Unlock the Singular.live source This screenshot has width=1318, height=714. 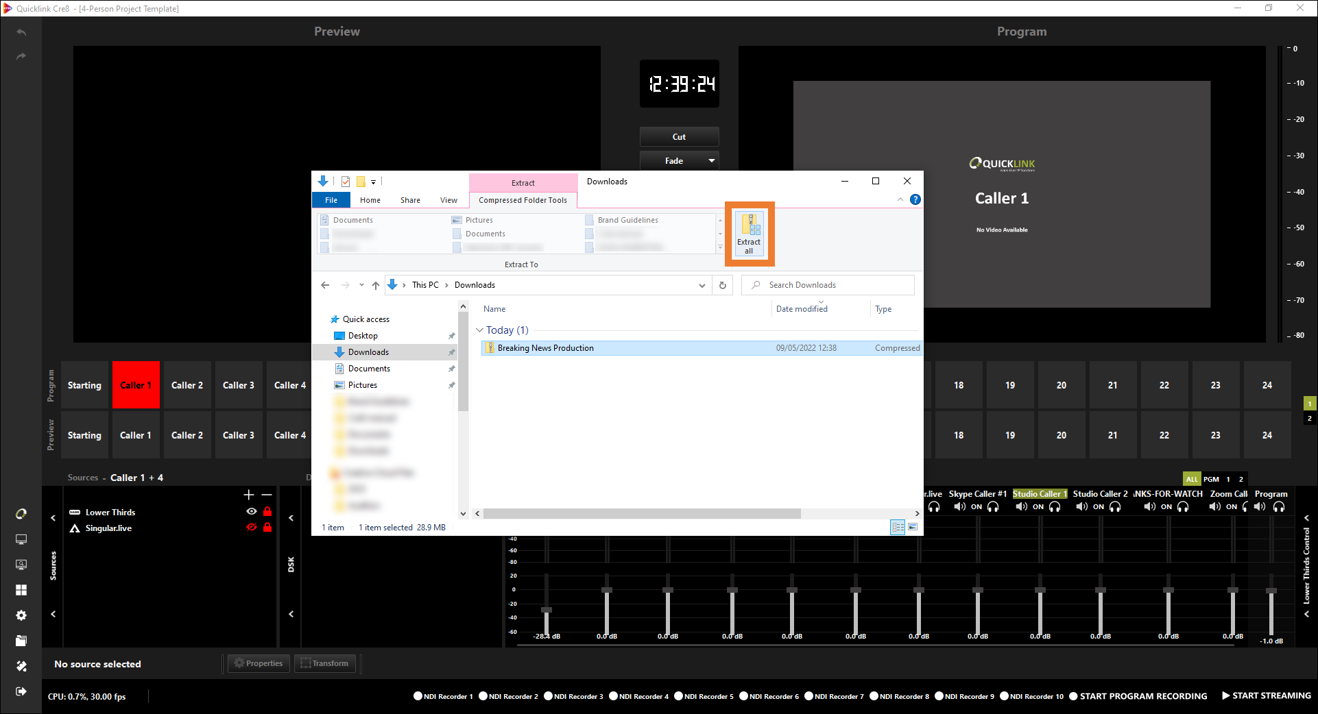coord(267,528)
